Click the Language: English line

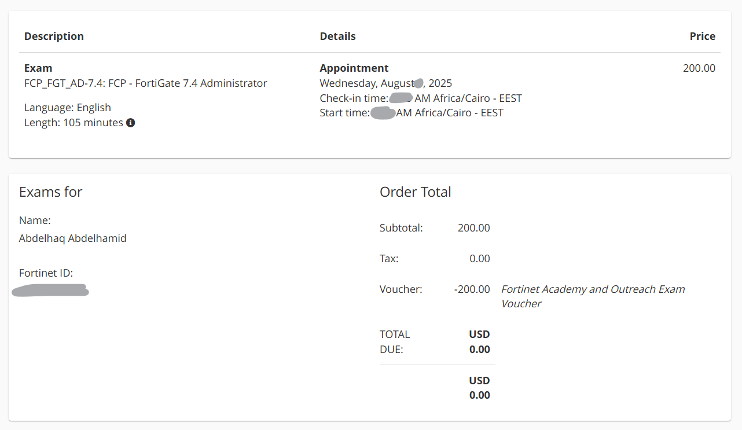(x=68, y=108)
